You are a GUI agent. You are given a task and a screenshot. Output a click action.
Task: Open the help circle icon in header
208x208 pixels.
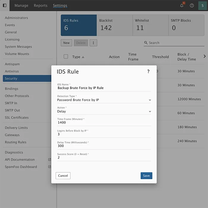[192, 5]
